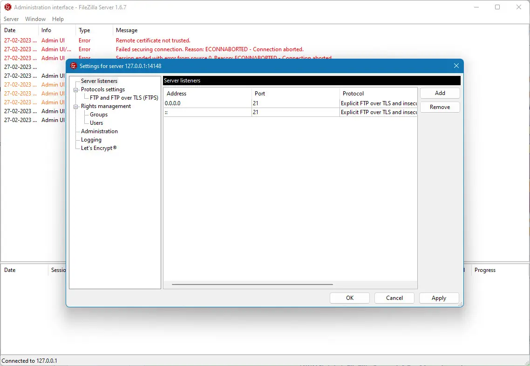Click the FileZilla icon in Settings dialog title
530x366 pixels.
[73, 66]
